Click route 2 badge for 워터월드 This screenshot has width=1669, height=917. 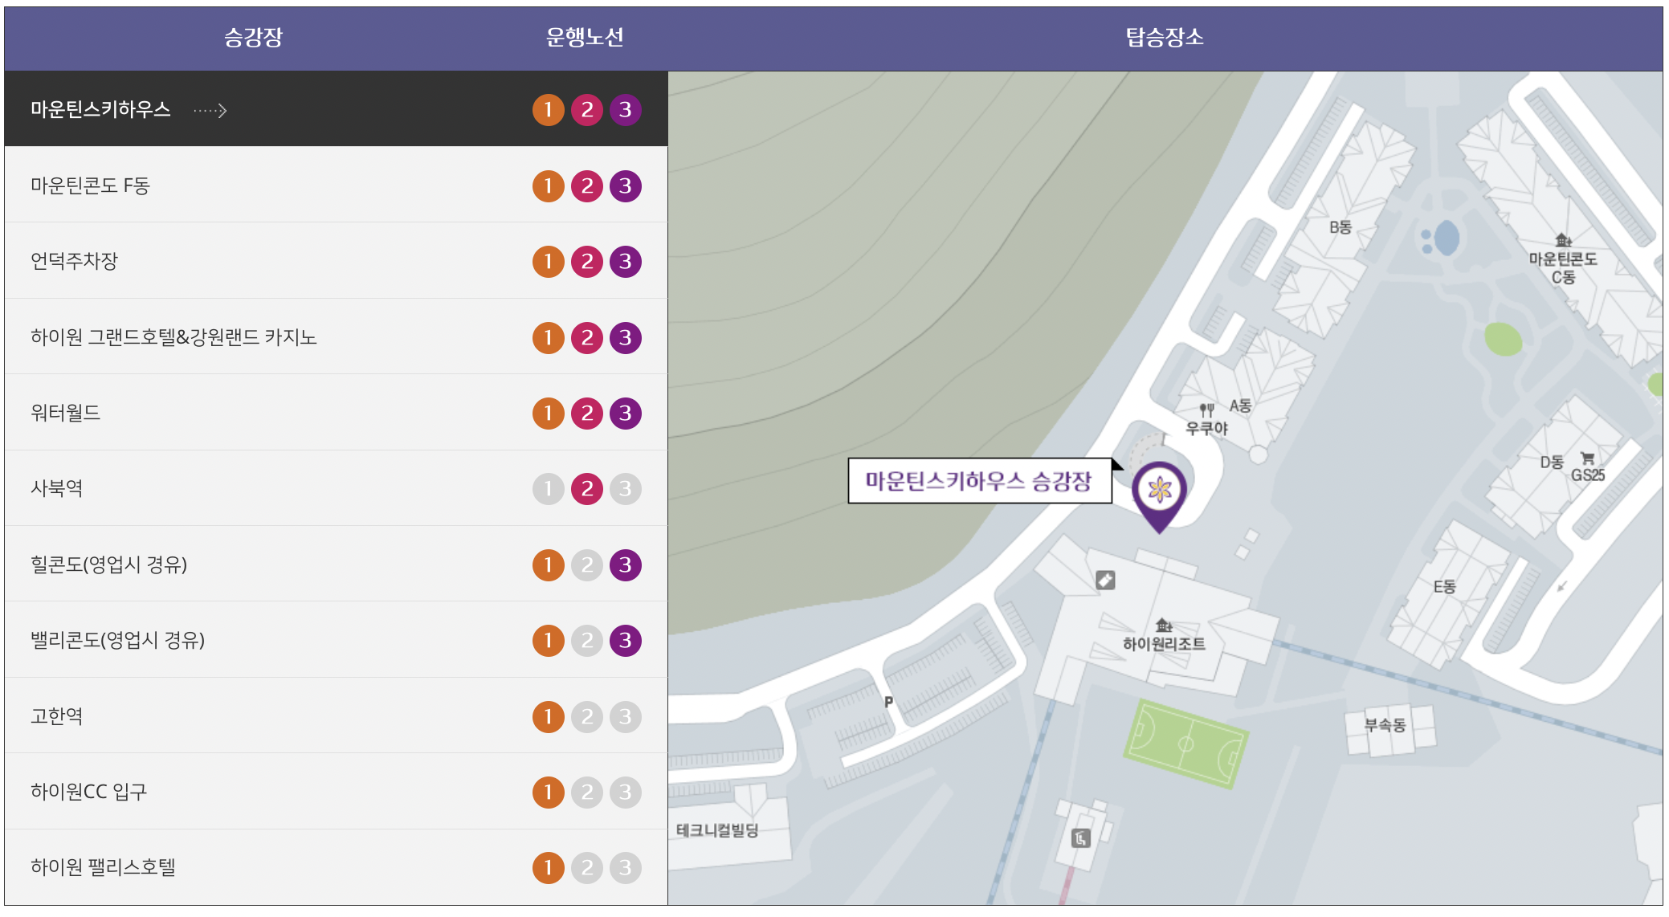click(587, 414)
